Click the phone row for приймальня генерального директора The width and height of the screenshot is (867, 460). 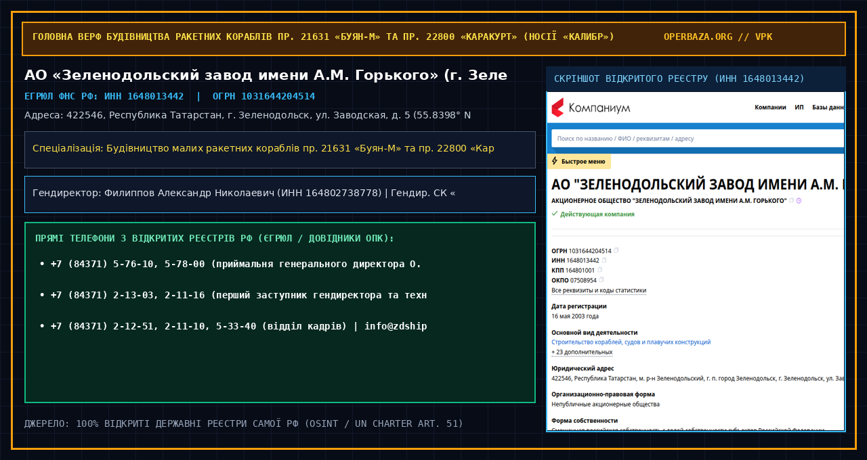(230, 264)
